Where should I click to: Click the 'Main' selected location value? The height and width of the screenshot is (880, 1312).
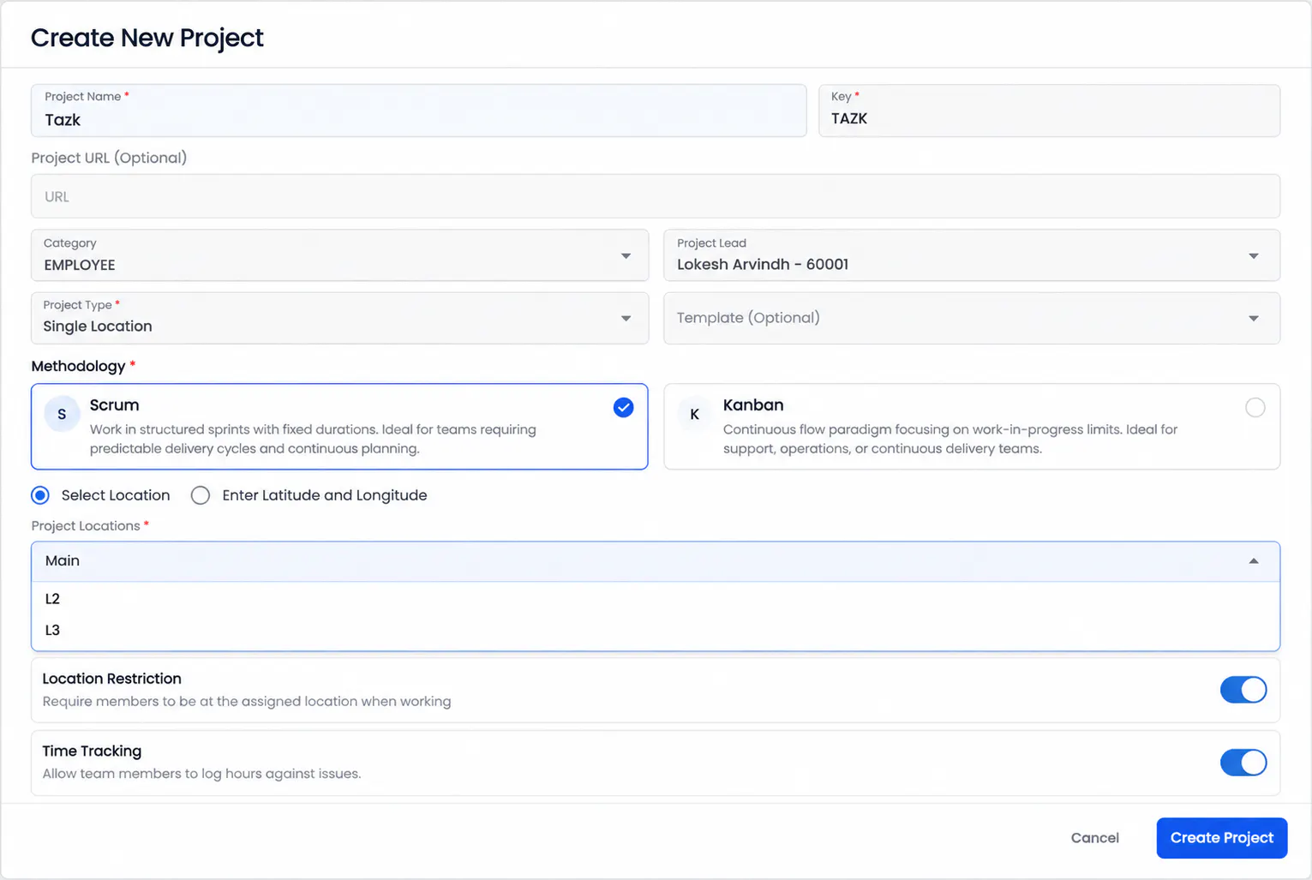[x=63, y=560]
